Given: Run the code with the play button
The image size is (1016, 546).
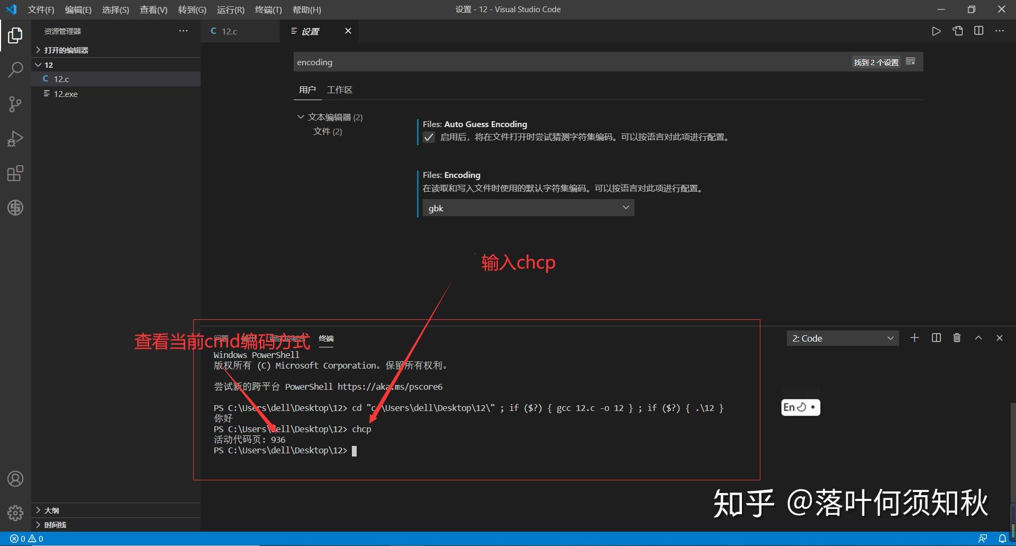Looking at the screenshot, I should [936, 31].
